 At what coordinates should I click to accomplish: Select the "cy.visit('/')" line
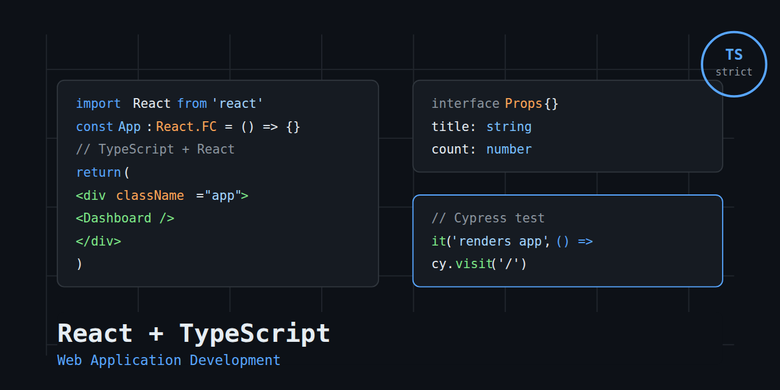479,264
